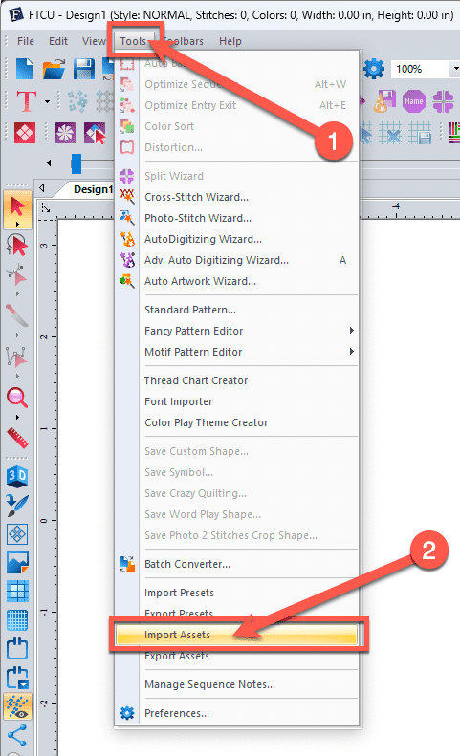Viewport: 460px width, 756px height.
Task: Click the New design page icon
Action: [x=25, y=69]
